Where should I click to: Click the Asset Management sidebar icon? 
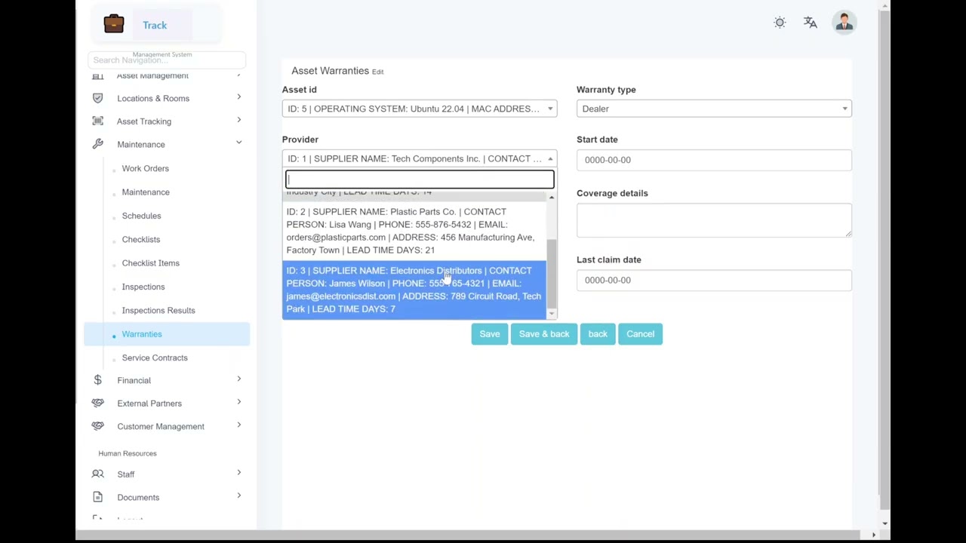click(x=97, y=75)
